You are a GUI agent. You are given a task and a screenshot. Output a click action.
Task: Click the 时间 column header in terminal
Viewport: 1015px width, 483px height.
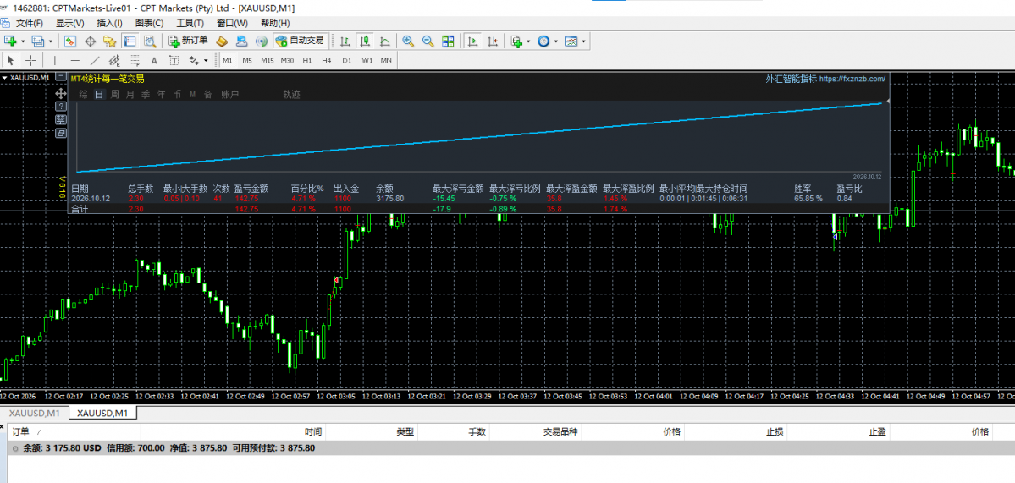click(x=313, y=432)
